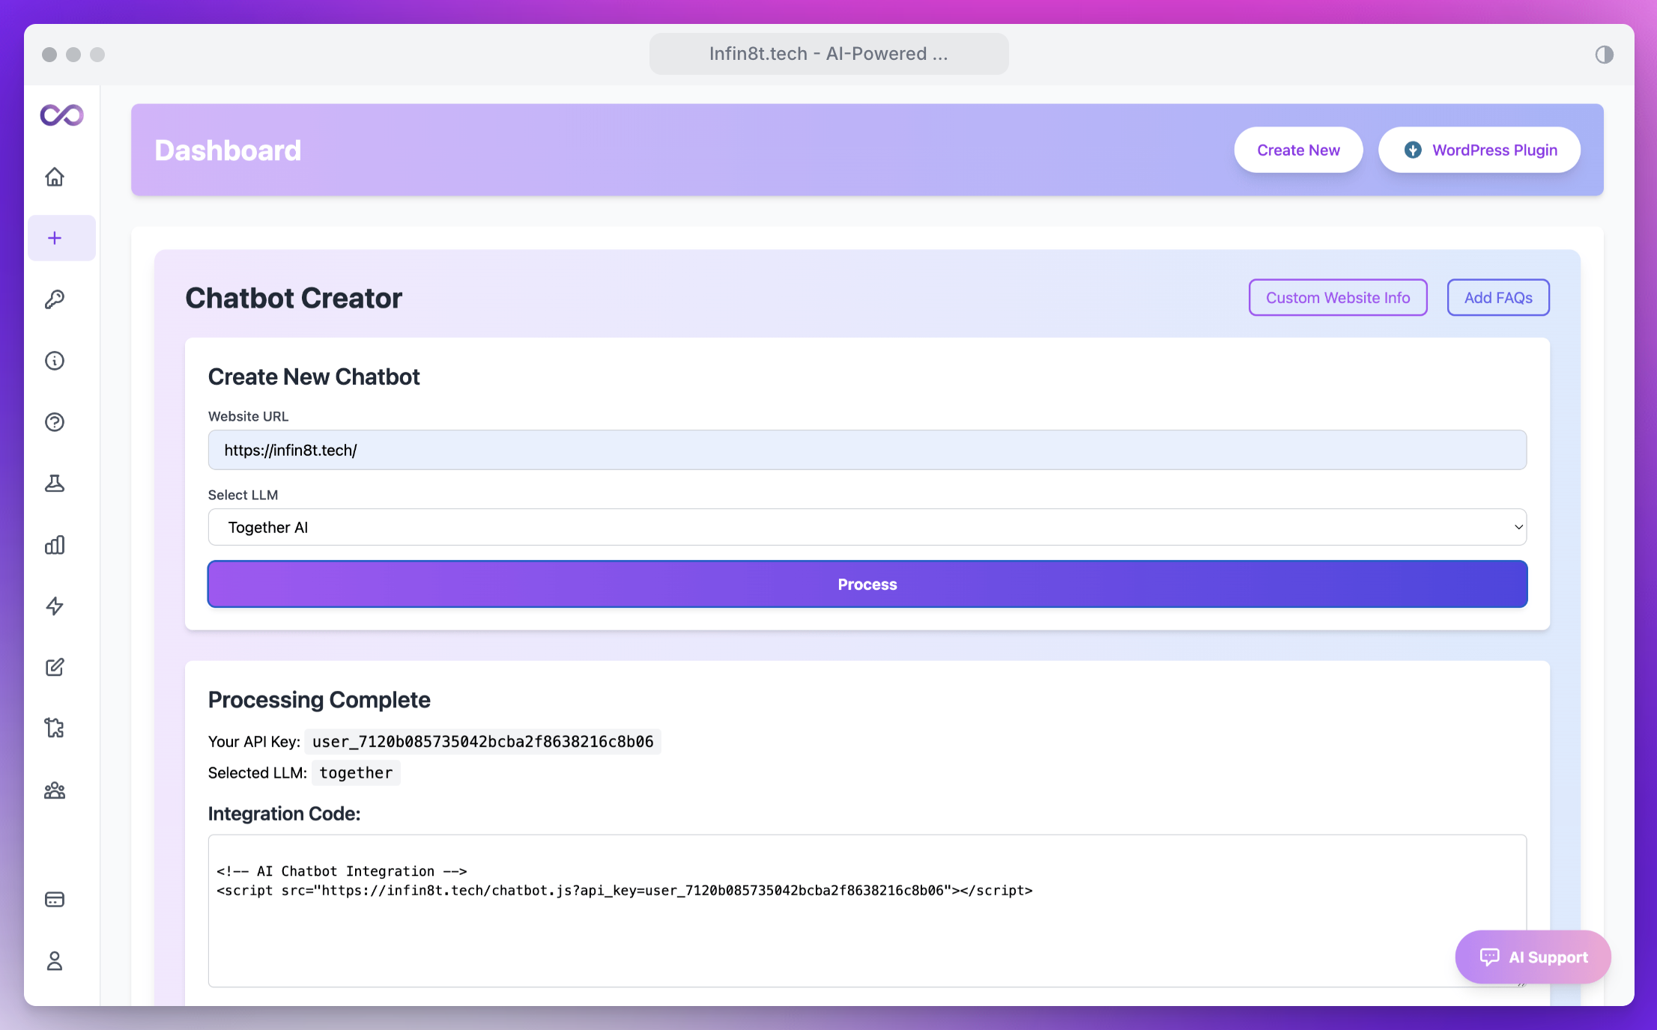This screenshot has width=1657, height=1030.
Task: Open the team members sidebar icon
Action: pos(55,790)
